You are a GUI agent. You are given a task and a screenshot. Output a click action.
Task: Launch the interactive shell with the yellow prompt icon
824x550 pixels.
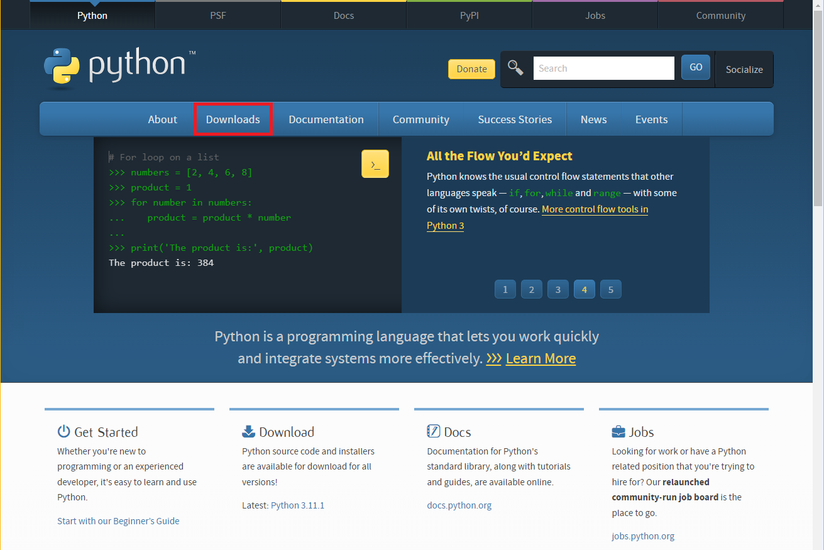pos(375,164)
